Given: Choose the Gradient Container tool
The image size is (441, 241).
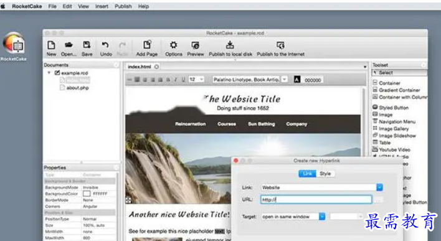Looking at the screenshot, I should [396, 90].
